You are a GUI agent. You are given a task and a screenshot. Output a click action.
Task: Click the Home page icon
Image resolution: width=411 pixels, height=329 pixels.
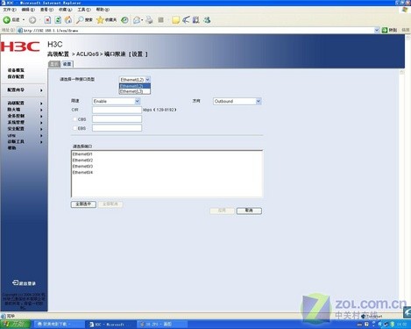[68, 20]
